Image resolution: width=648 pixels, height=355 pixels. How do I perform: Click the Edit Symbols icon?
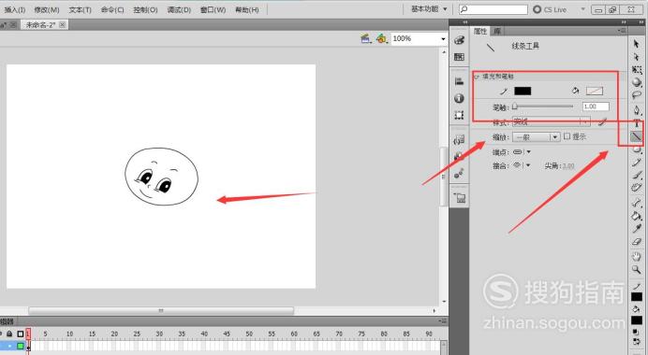coord(381,38)
